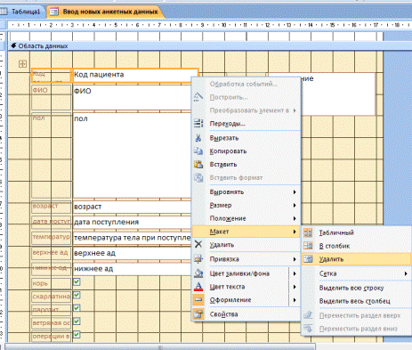
Task: Choose Выделить весь столбец
Action: 356,301
